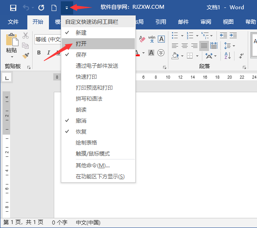Click the Borders icon
257x228 pixels.
[190, 56]
